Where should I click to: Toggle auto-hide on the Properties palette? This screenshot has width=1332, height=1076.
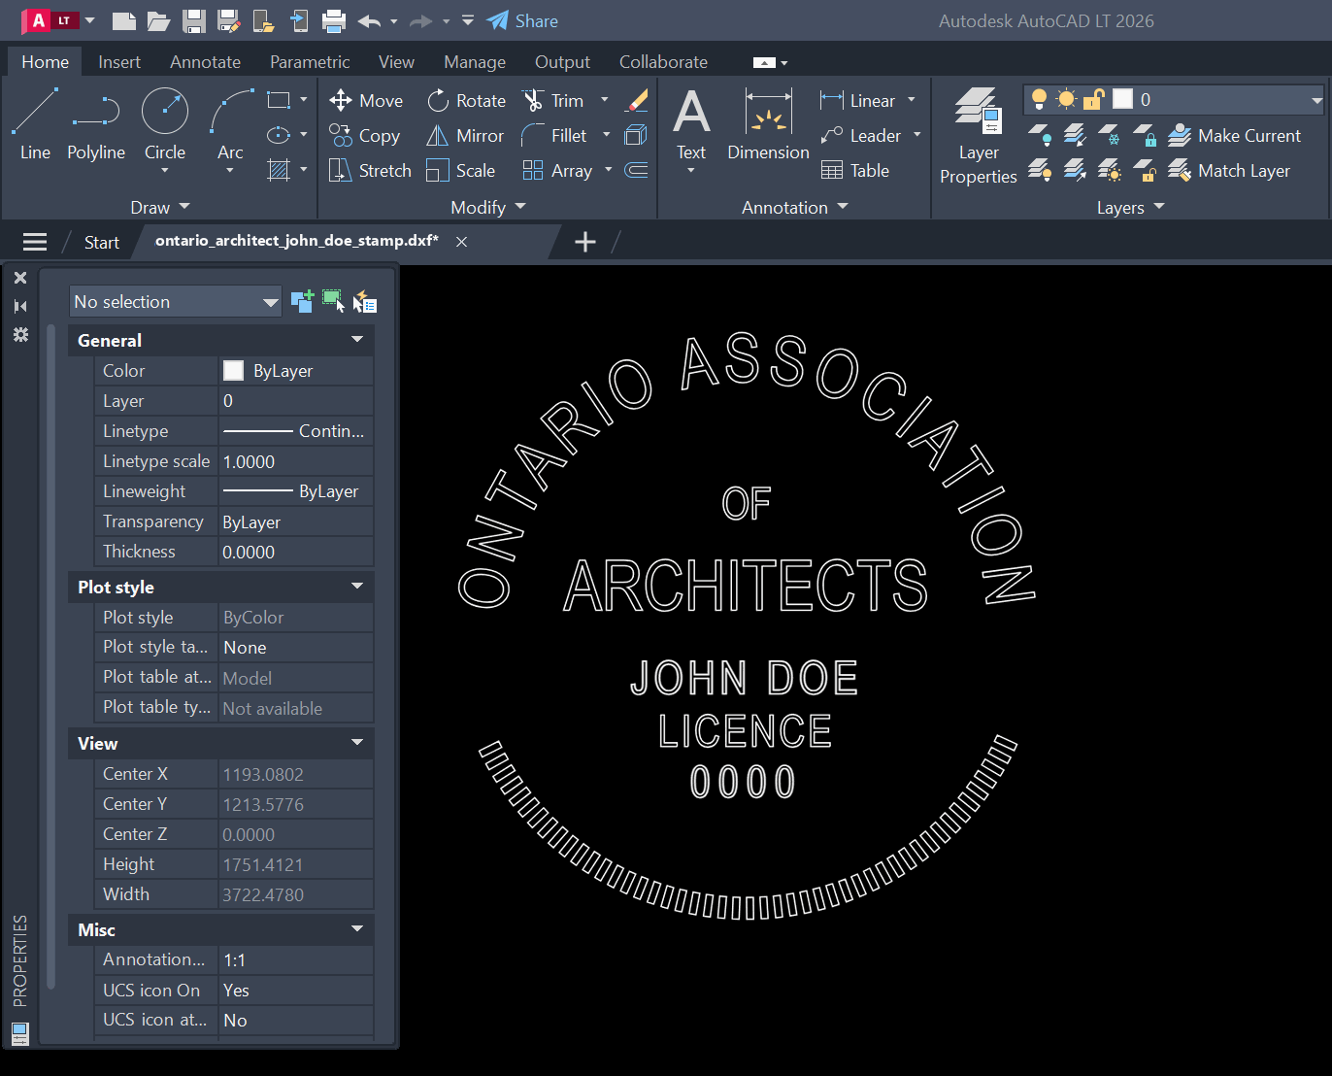(20, 306)
